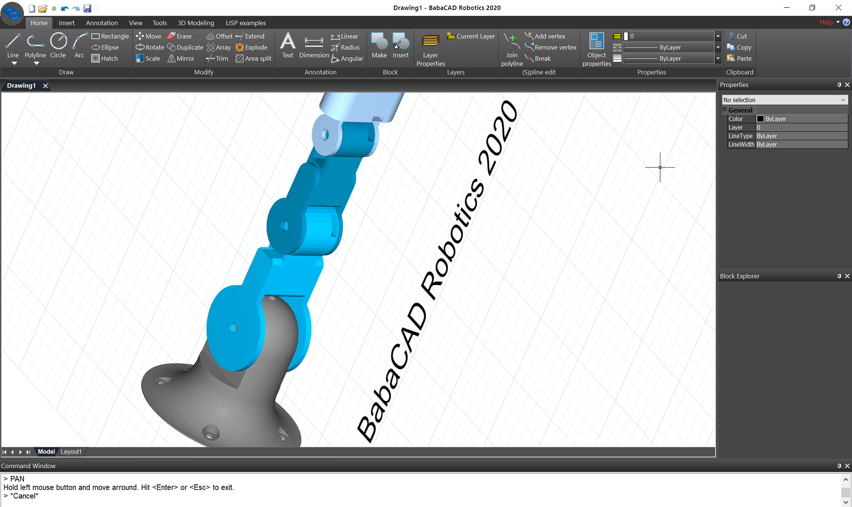
Task: Paste from clipboard
Action: [x=739, y=58]
